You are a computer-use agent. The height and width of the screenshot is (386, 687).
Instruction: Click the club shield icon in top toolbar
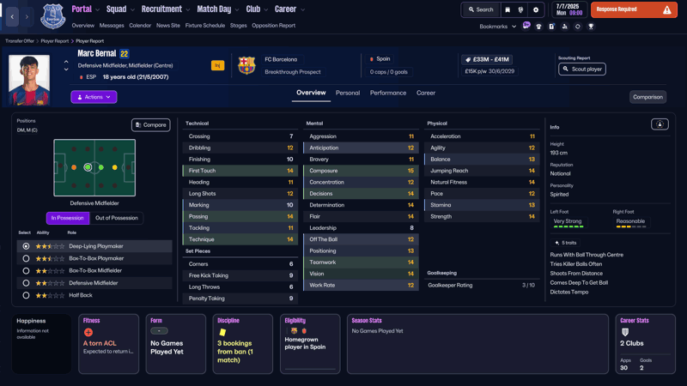520,9
